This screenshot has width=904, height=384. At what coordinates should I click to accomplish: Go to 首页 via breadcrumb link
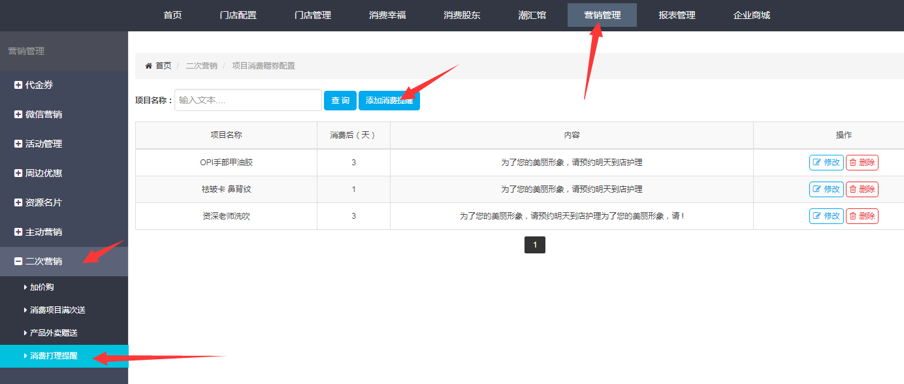(163, 66)
